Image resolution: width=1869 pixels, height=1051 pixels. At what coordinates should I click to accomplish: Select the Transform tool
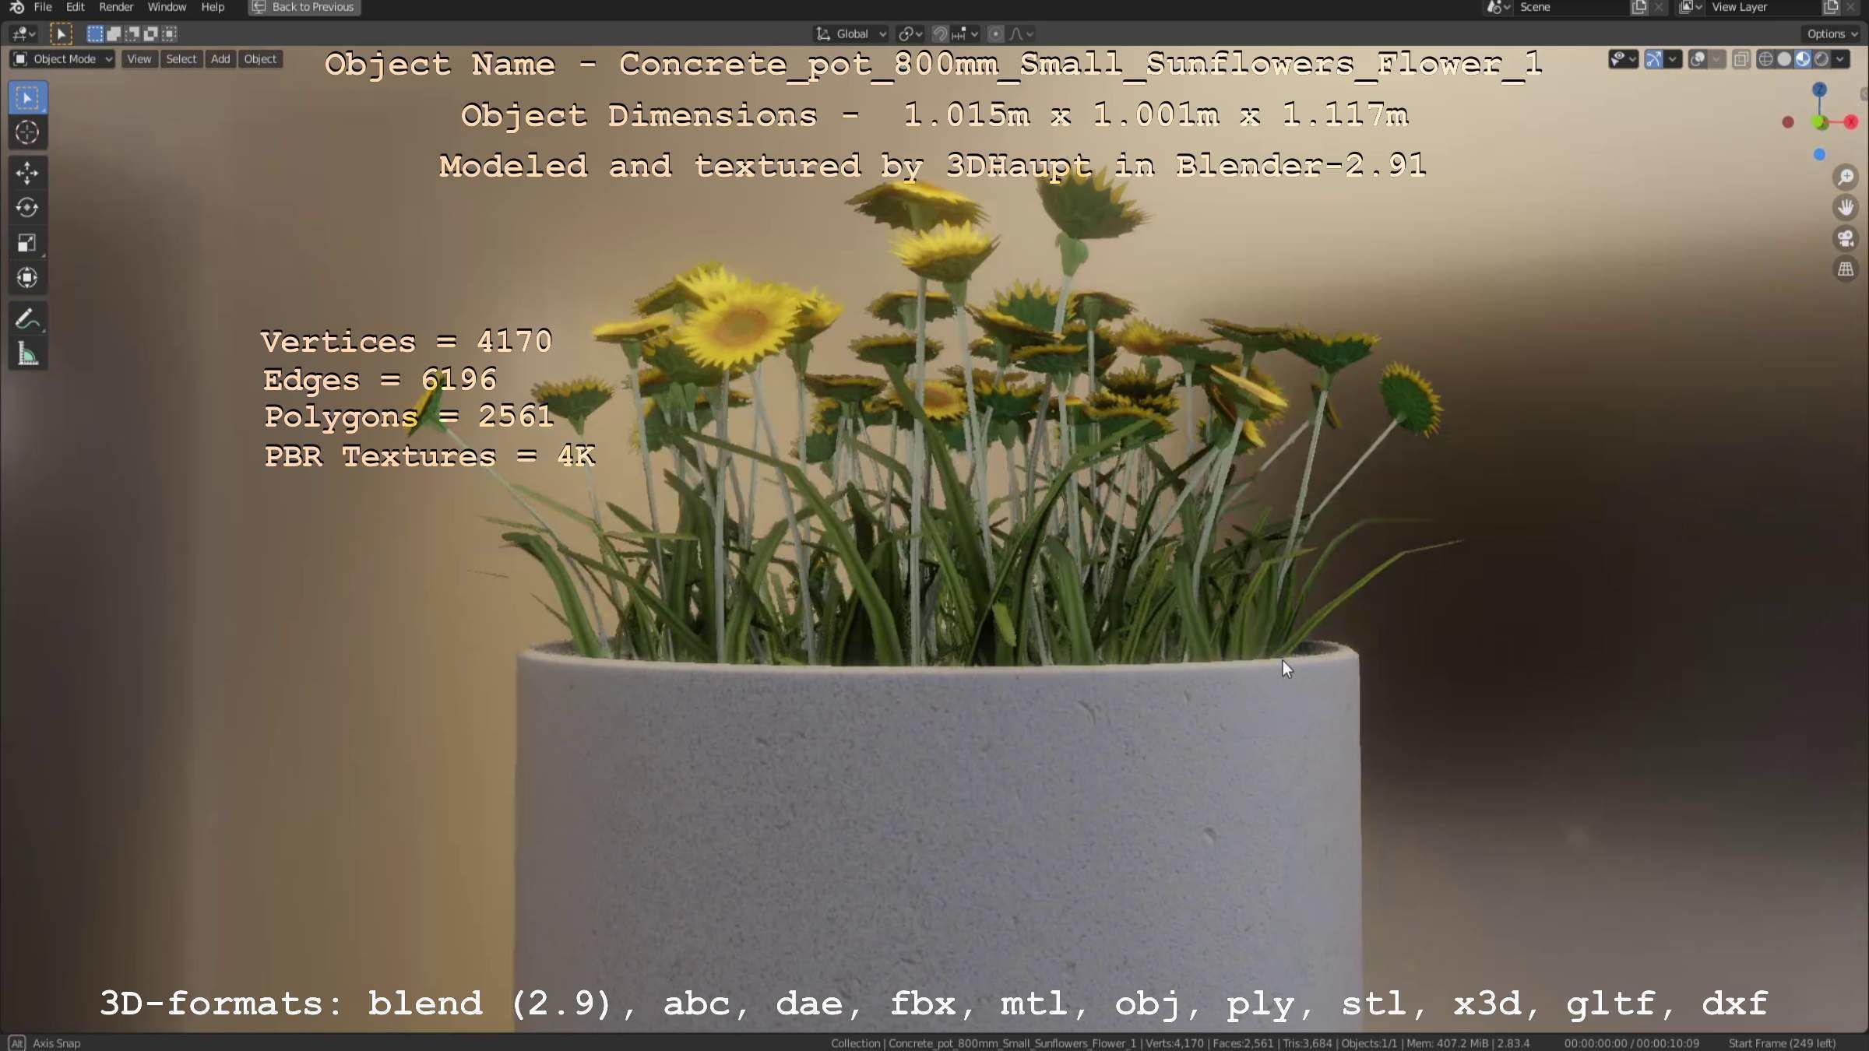pos(27,278)
